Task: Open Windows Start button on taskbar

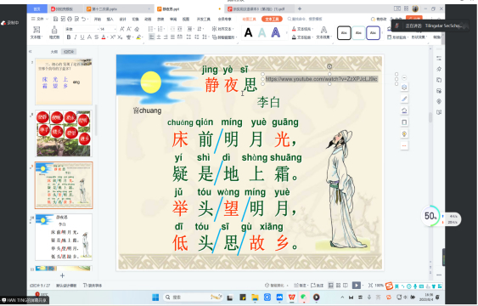Action: click(x=155, y=297)
